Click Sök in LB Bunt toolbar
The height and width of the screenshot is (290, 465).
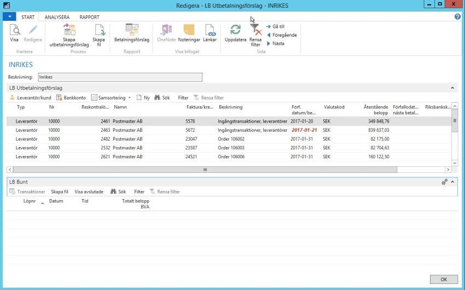tap(118, 192)
